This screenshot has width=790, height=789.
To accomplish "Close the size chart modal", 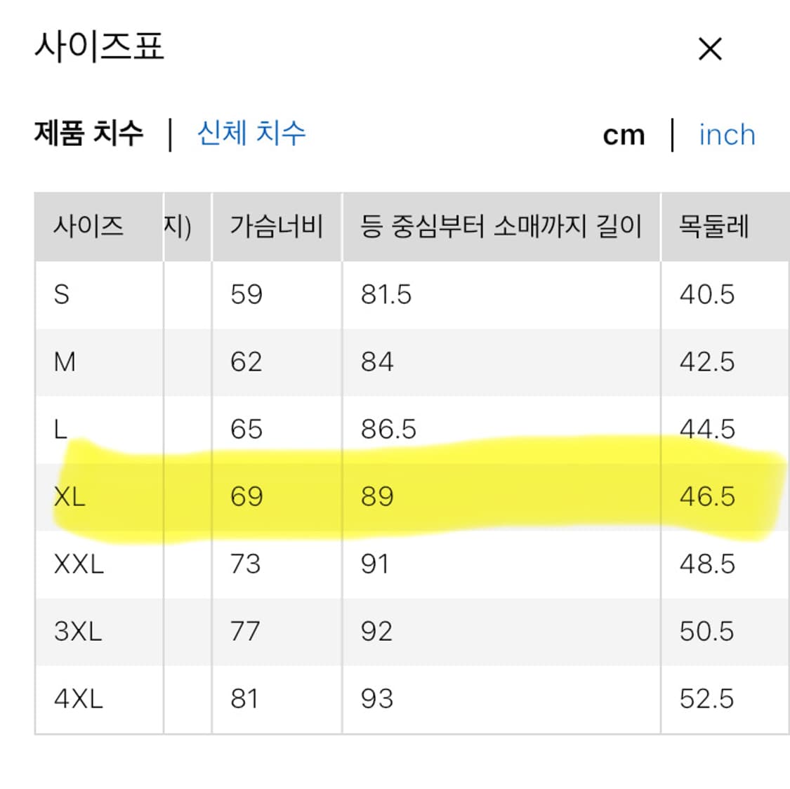I will [711, 48].
